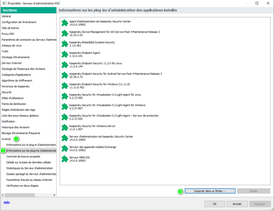The width and height of the screenshot is (274, 211).
Task: Select Informations sur les plug-ins d'administration item
Action: coord(31,151)
